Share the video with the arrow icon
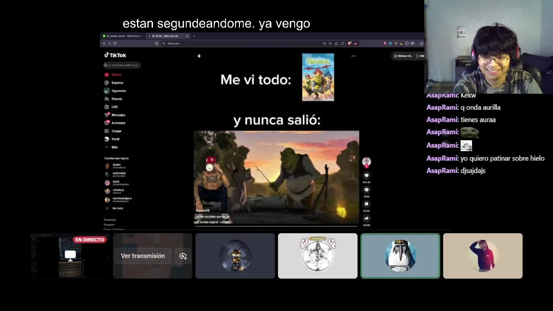This screenshot has height=311, width=553. [366, 218]
